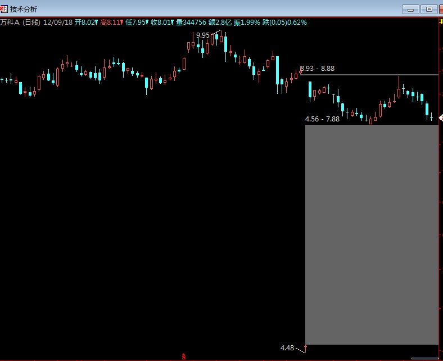This screenshot has height=361, width=443.
Task: Click the 8.93 - 8.88 gap label
Action: tap(317, 69)
